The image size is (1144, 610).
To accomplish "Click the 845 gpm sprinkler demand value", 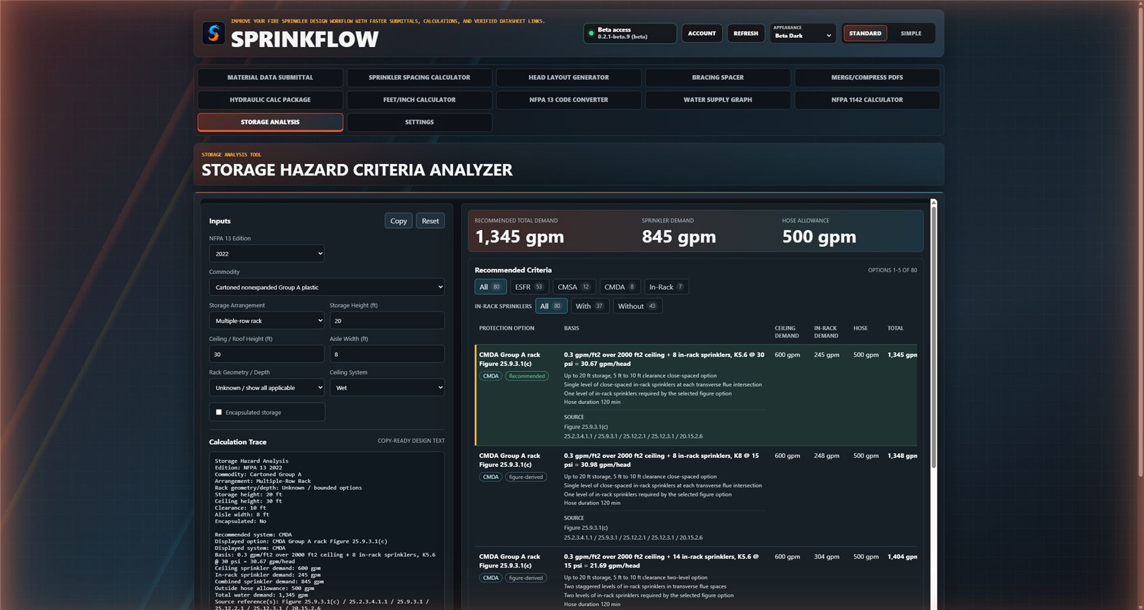I will tap(679, 237).
